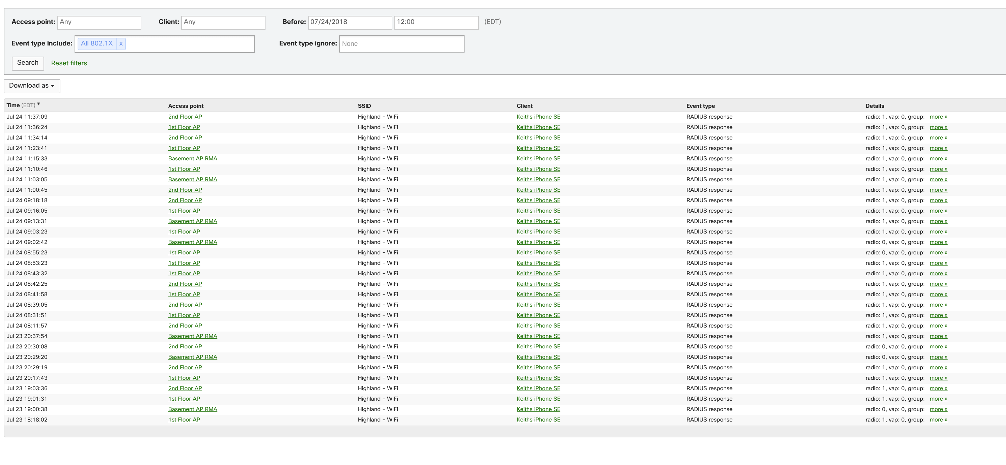This screenshot has width=1006, height=465.
Task: Select the date field showing 07/24/2018
Action: coord(350,22)
